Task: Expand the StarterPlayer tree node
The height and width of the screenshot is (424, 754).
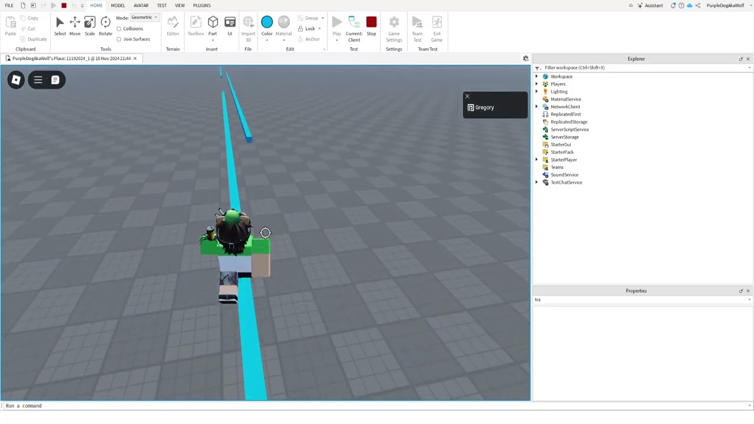Action: [x=537, y=160]
